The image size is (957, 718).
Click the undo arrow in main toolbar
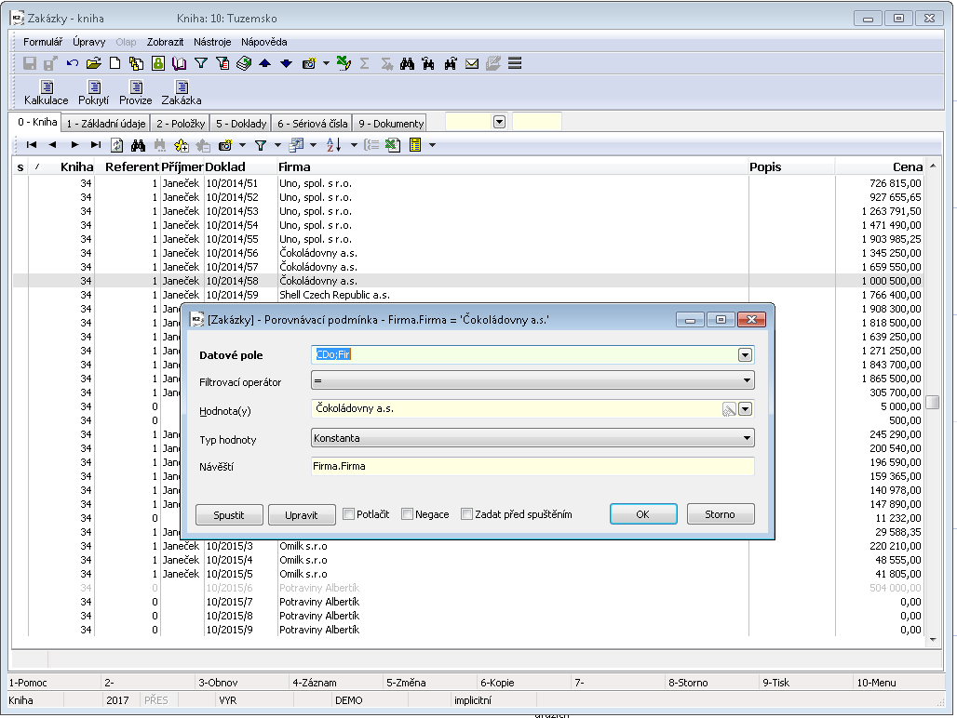(x=73, y=63)
